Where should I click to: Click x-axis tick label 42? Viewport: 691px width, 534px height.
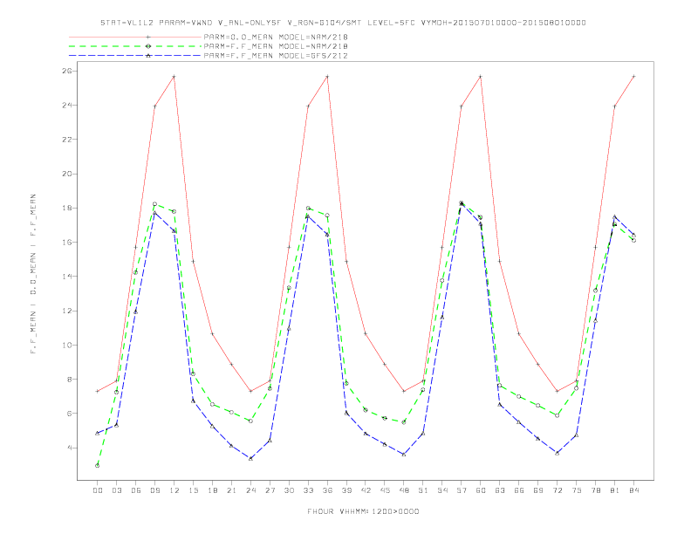pos(366,490)
